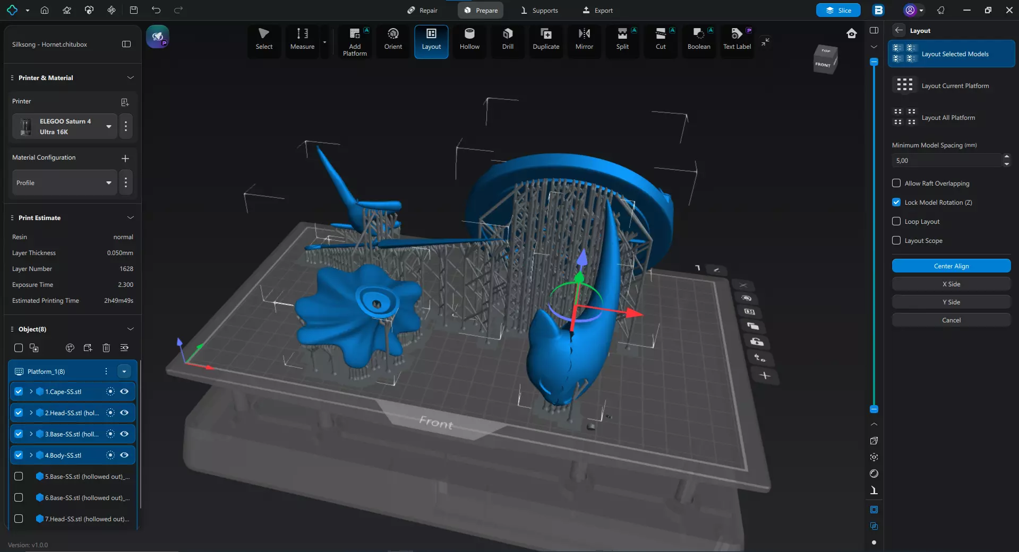Click the upper layer slider handle
1019x552 pixels.
tap(874, 62)
